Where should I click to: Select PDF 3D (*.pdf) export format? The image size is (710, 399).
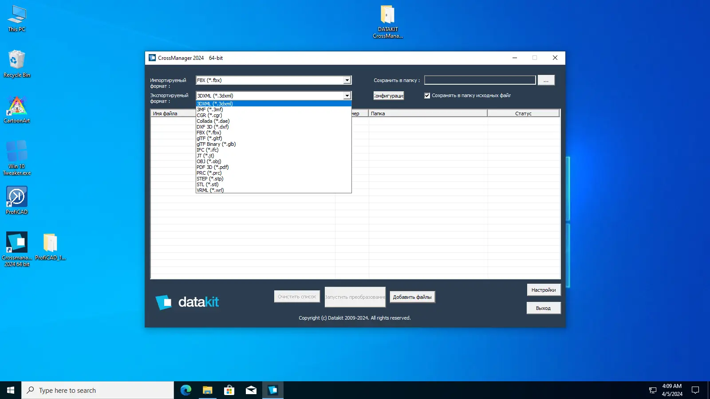tap(273, 167)
